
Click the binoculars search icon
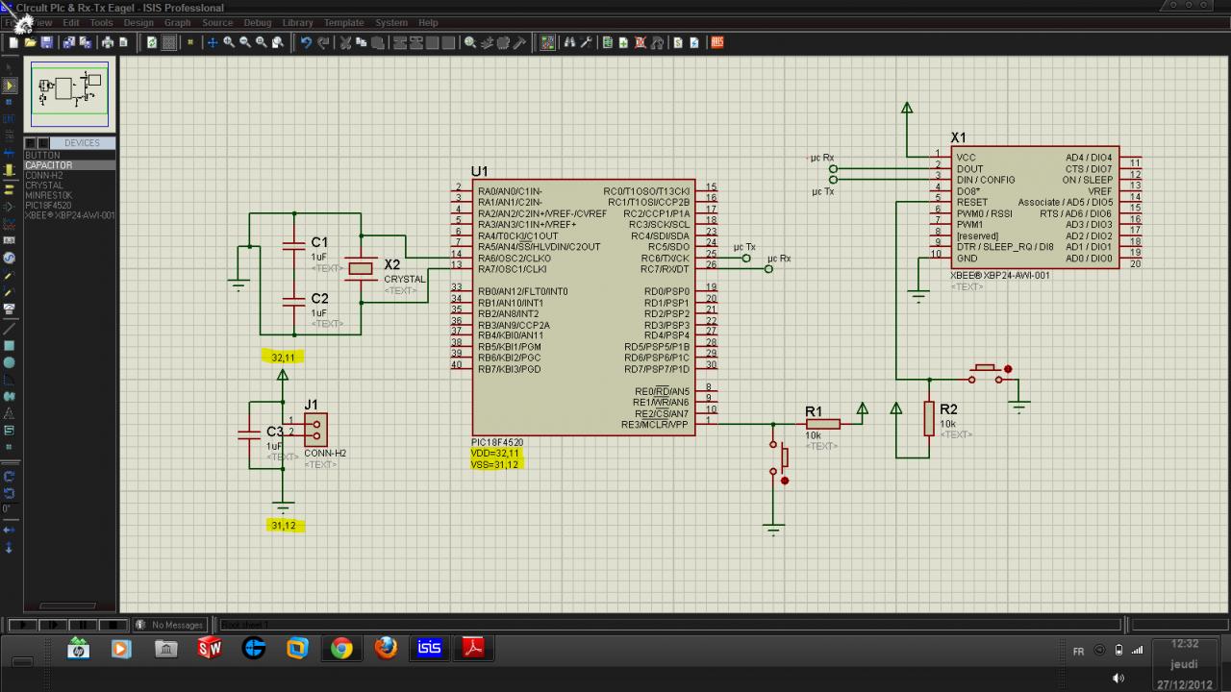click(569, 42)
